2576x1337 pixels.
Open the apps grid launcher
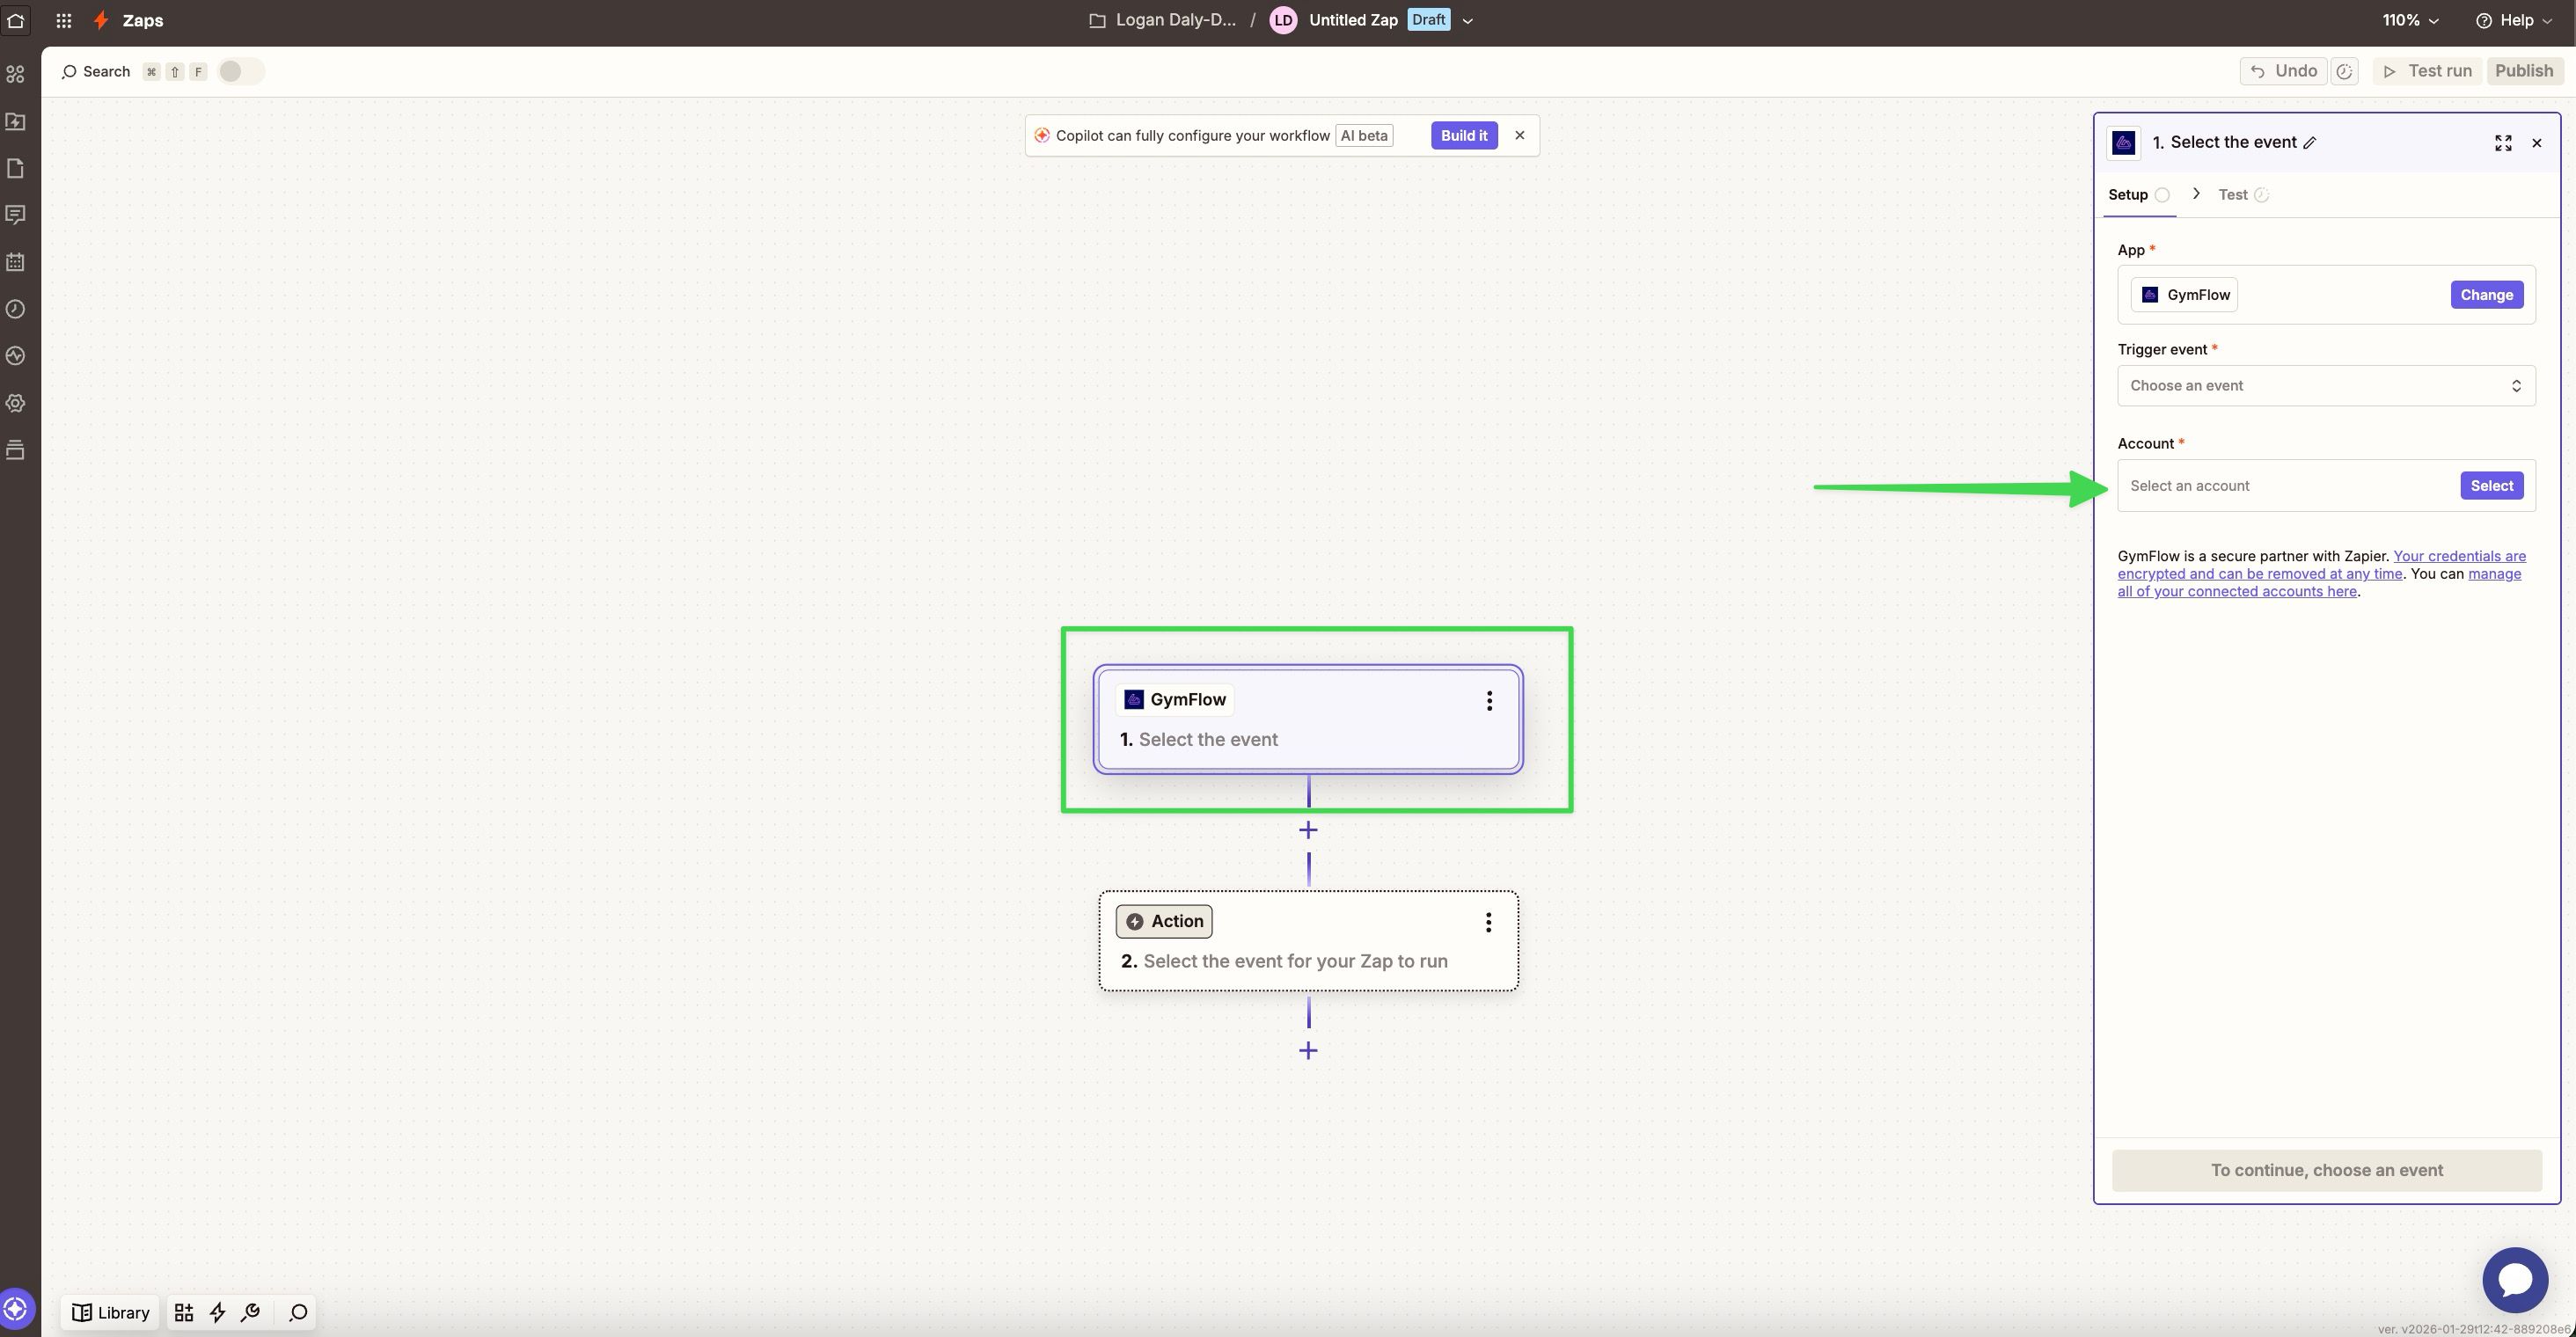pyautogui.click(x=64, y=20)
